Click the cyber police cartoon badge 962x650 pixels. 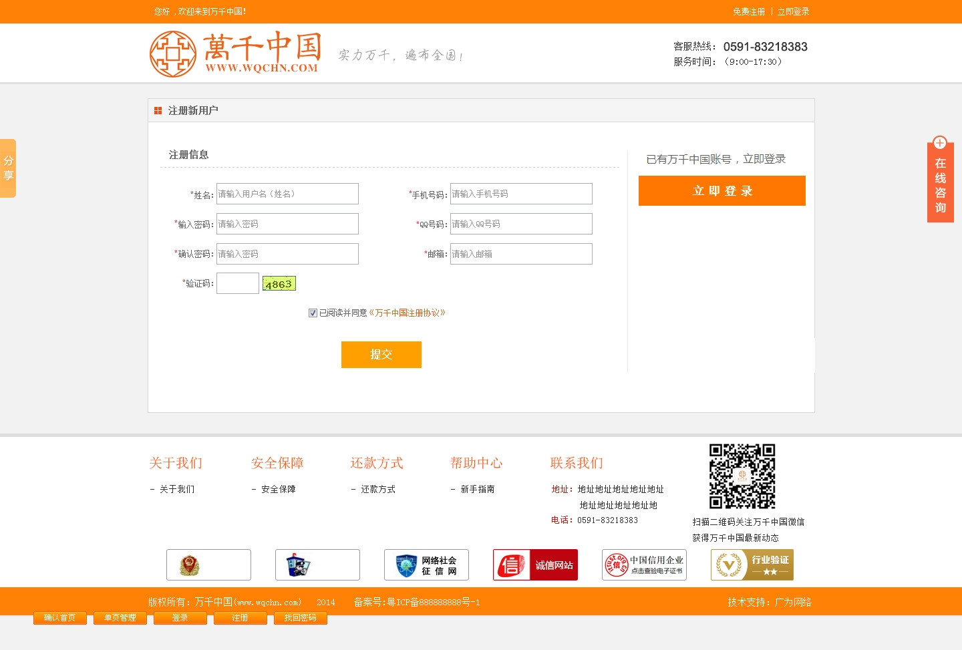(x=317, y=565)
